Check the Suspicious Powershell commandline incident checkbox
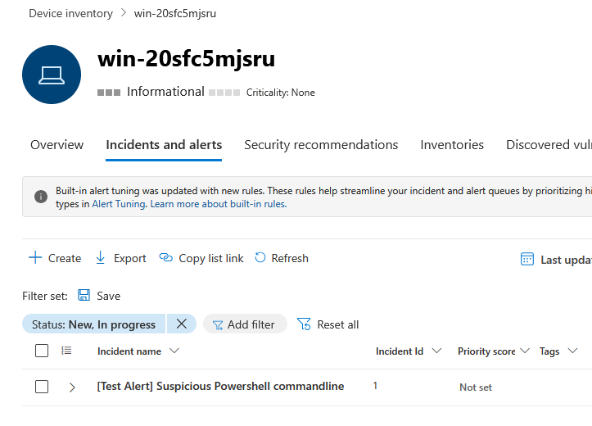This screenshot has height=426, width=592. (42, 387)
